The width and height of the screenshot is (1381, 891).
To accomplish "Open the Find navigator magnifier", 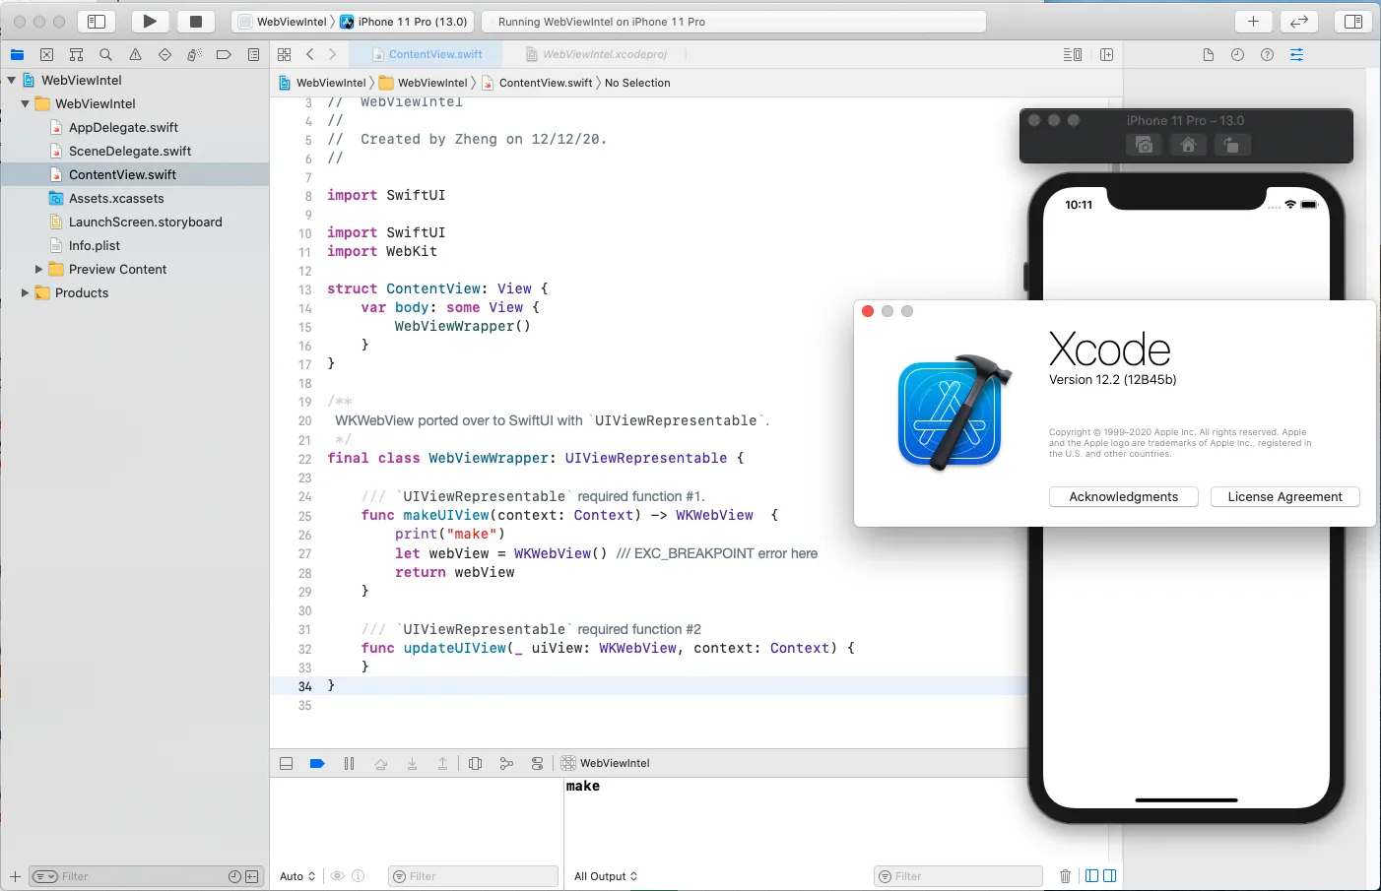I will [105, 55].
